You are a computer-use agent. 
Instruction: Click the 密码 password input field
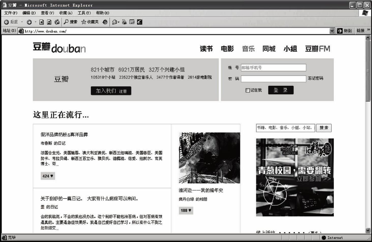click(x=273, y=79)
